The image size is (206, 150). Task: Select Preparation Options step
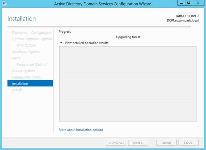[x=32, y=64]
